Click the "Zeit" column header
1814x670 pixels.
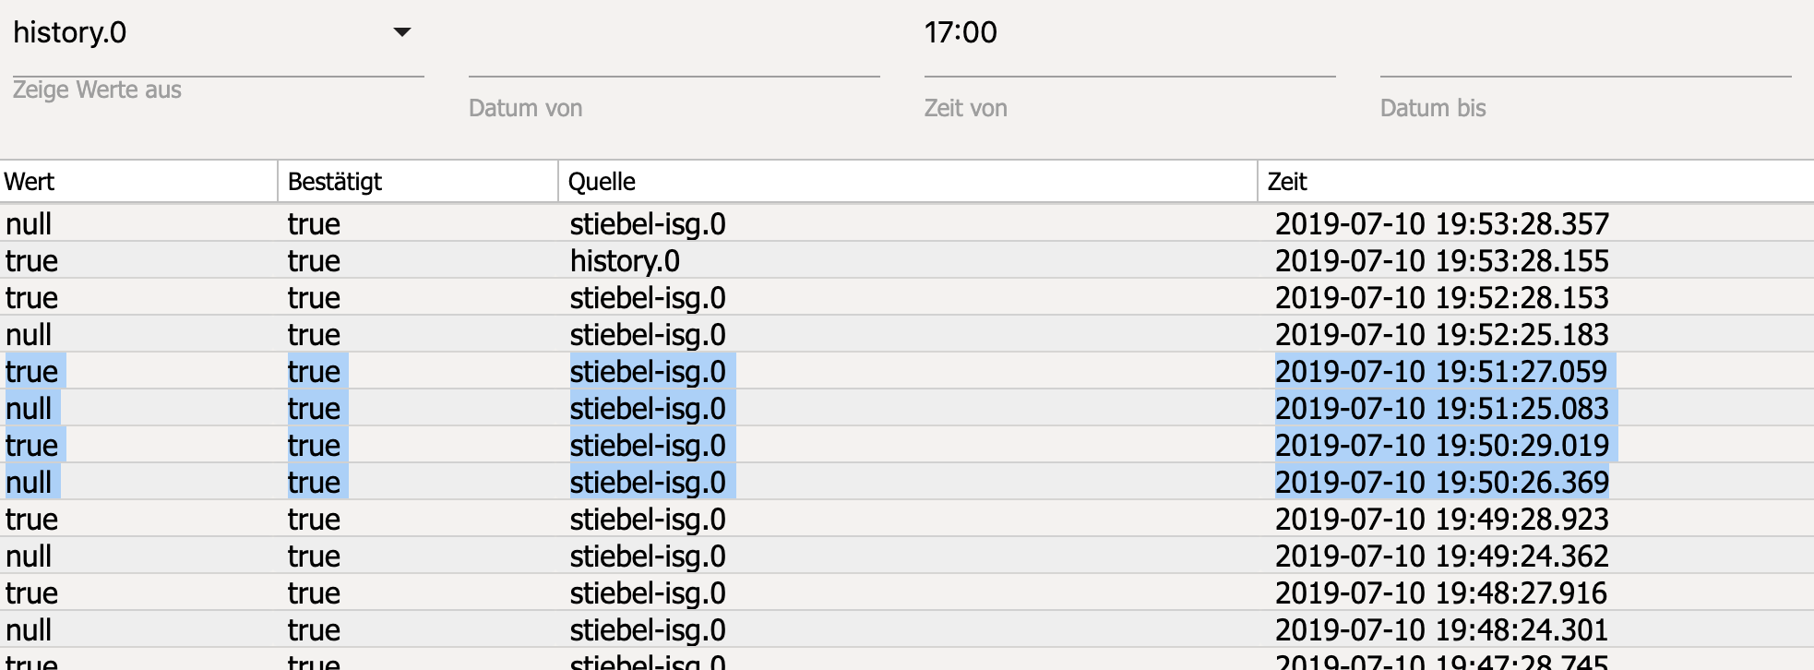click(x=1287, y=182)
